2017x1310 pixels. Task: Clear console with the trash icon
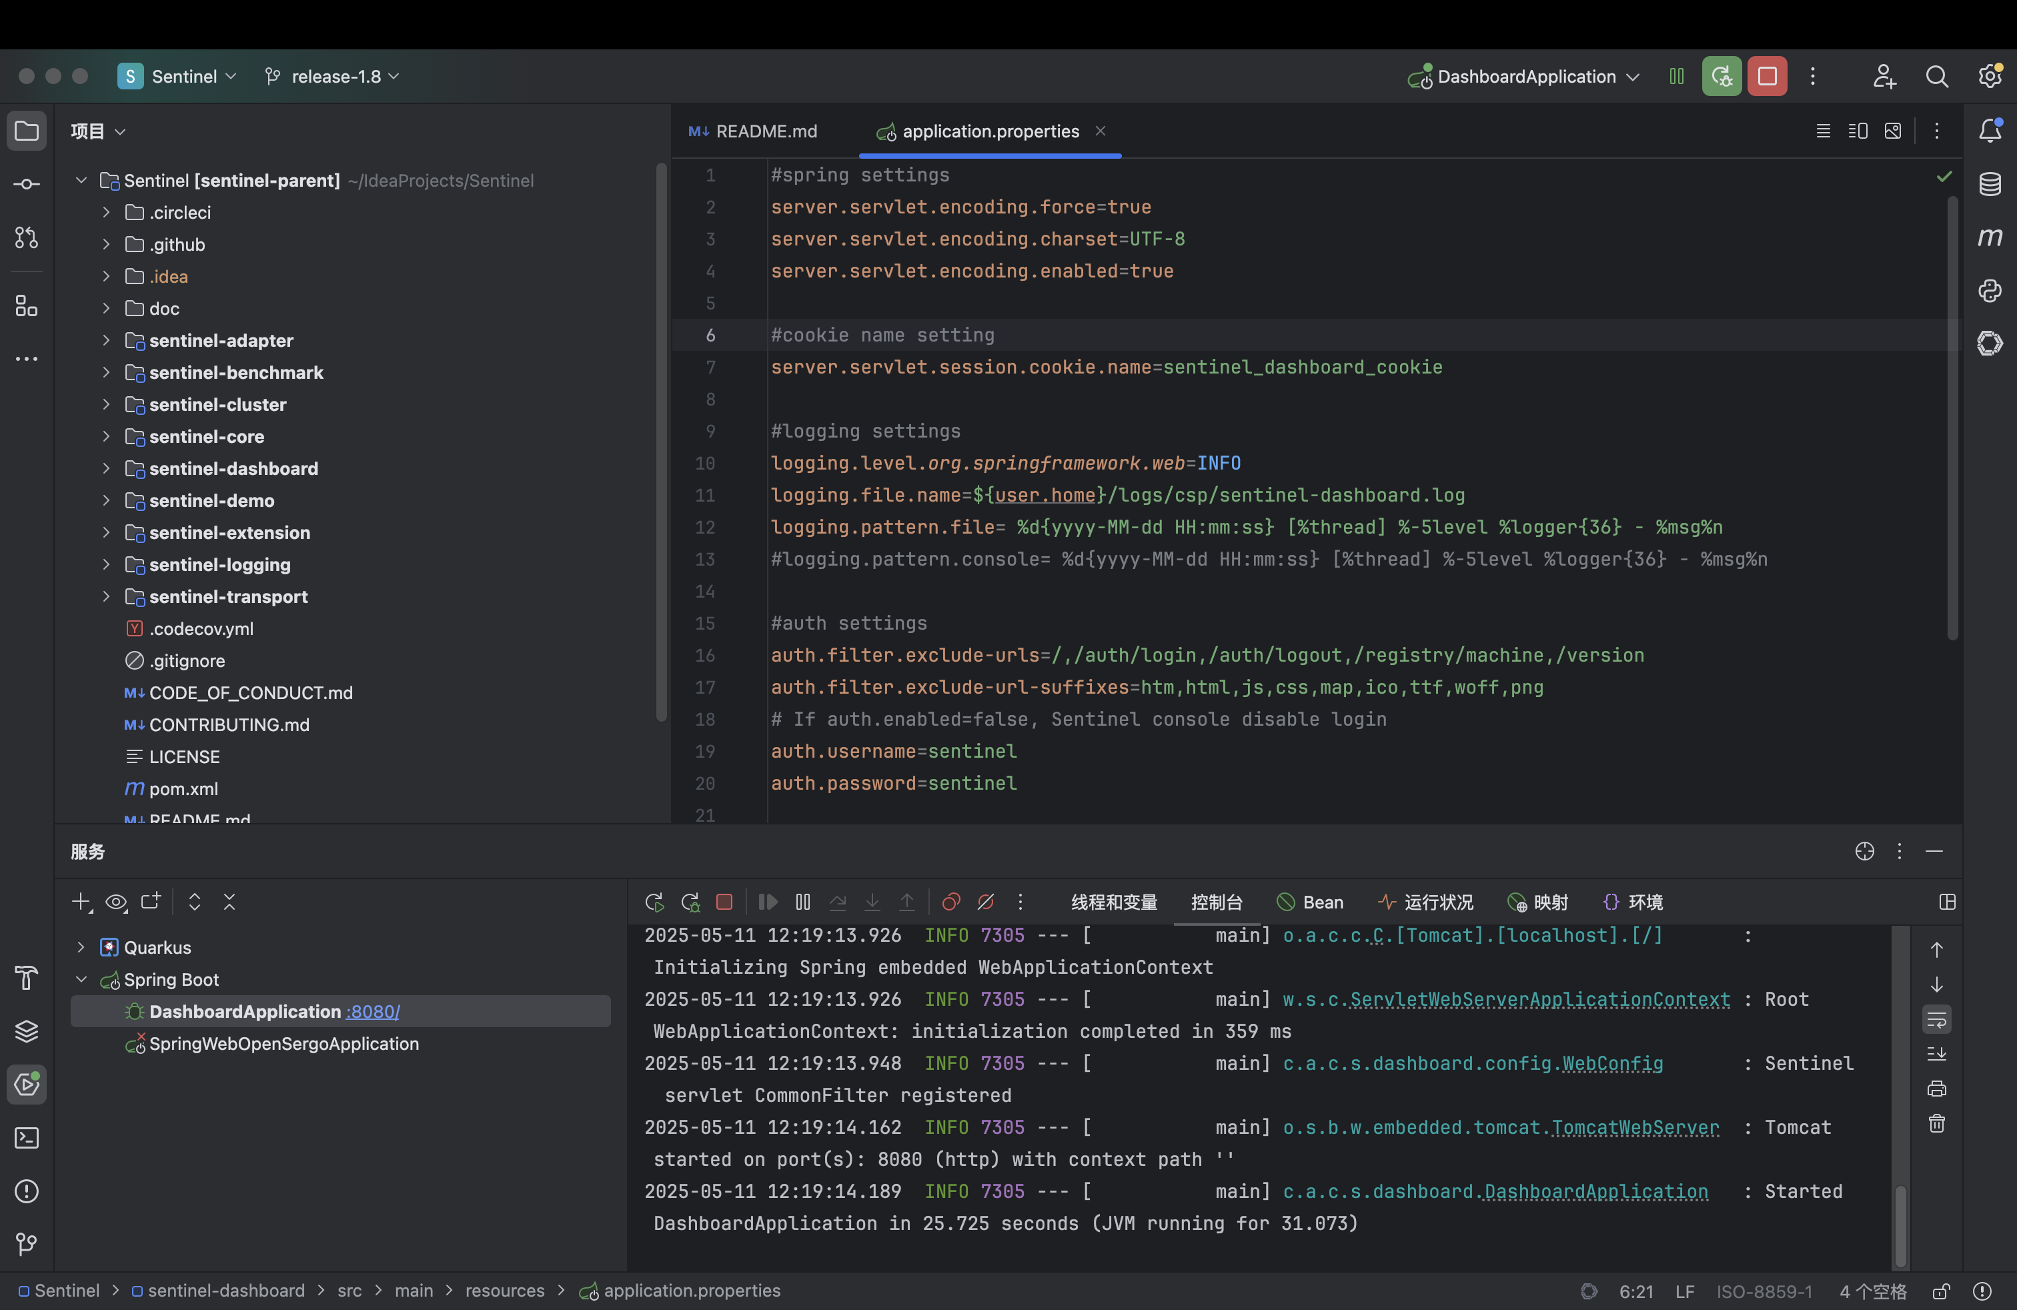tap(1936, 1124)
